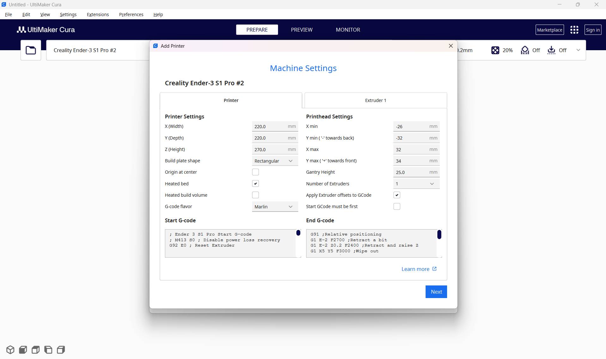Click the Y max value field

[x=416, y=161]
